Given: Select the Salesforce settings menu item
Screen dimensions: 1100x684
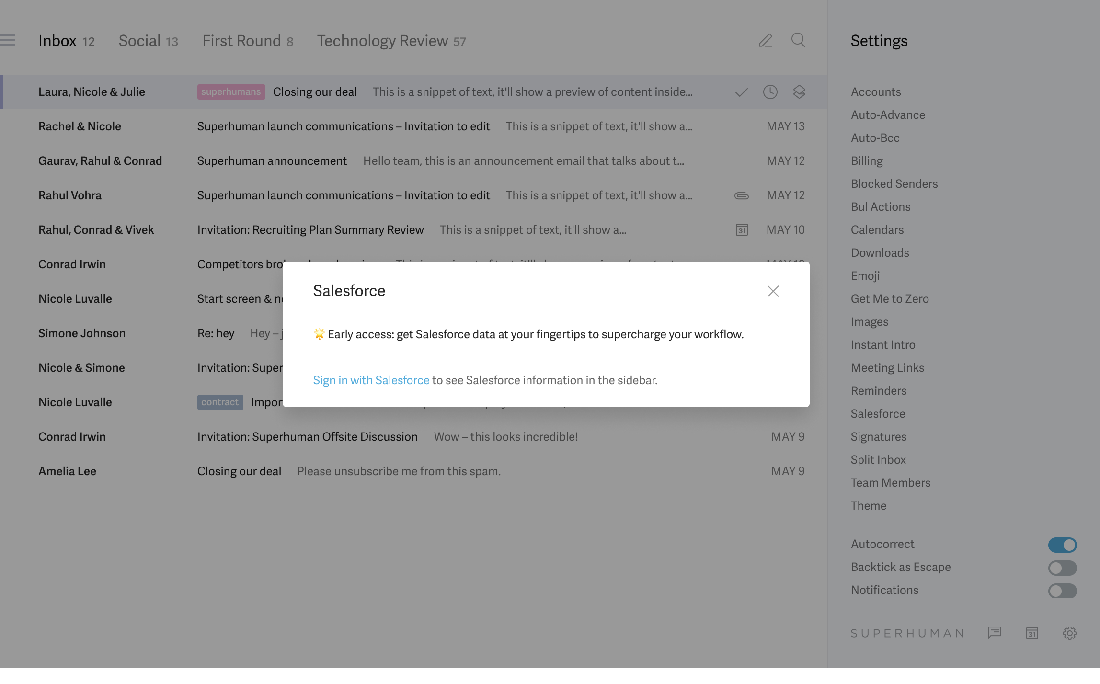Looking at the screenshot, I should coord(878,413).
